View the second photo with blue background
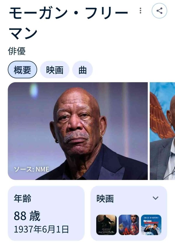 tap(162, 131)
